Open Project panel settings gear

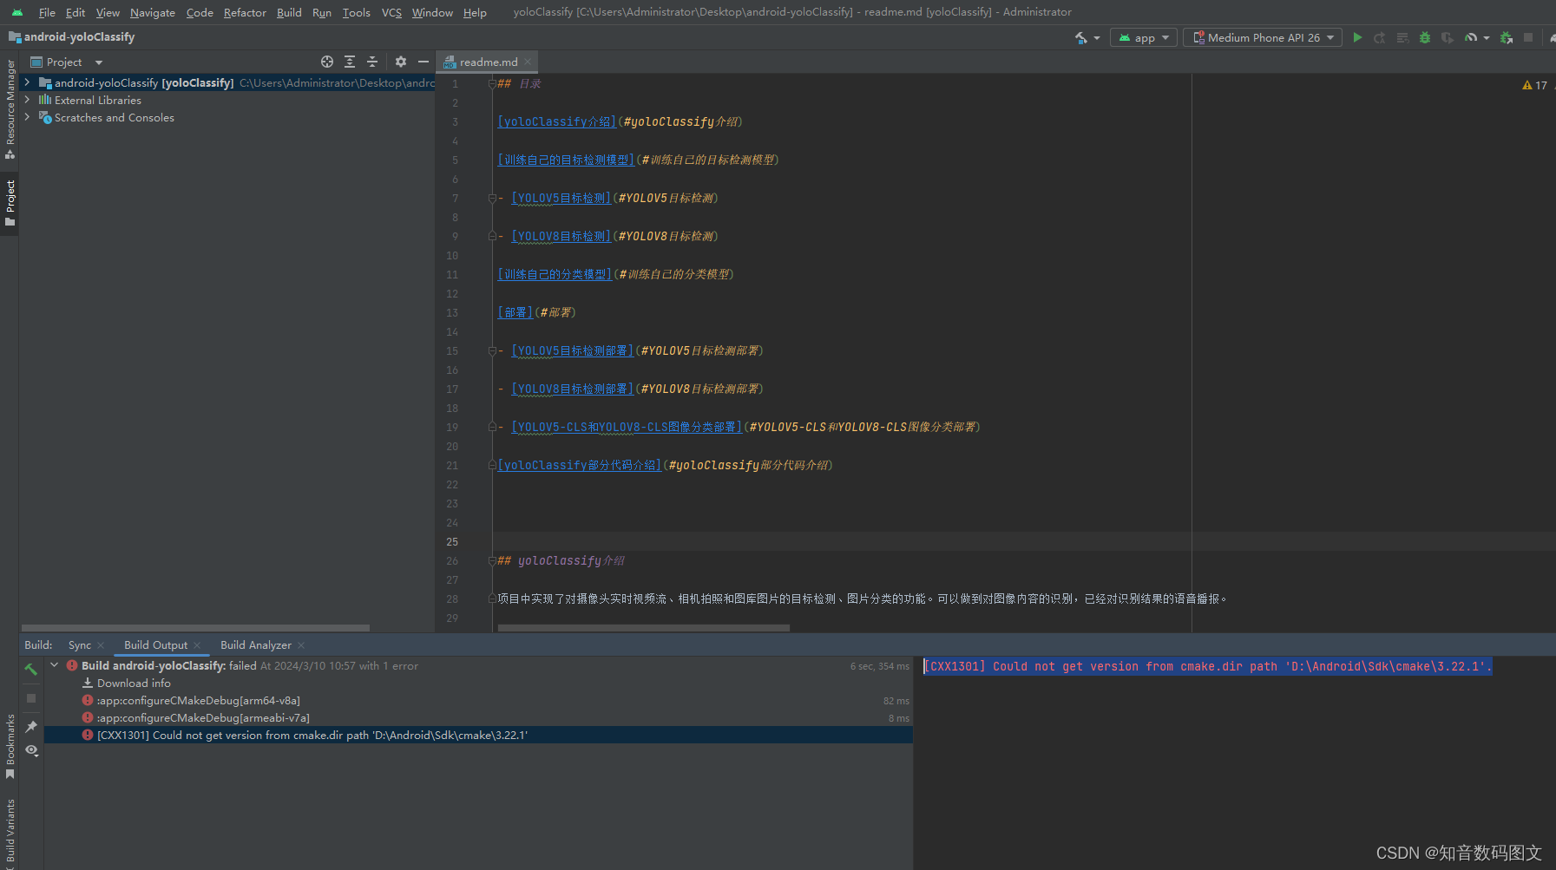pyautogui.click(x=400, y=62)
